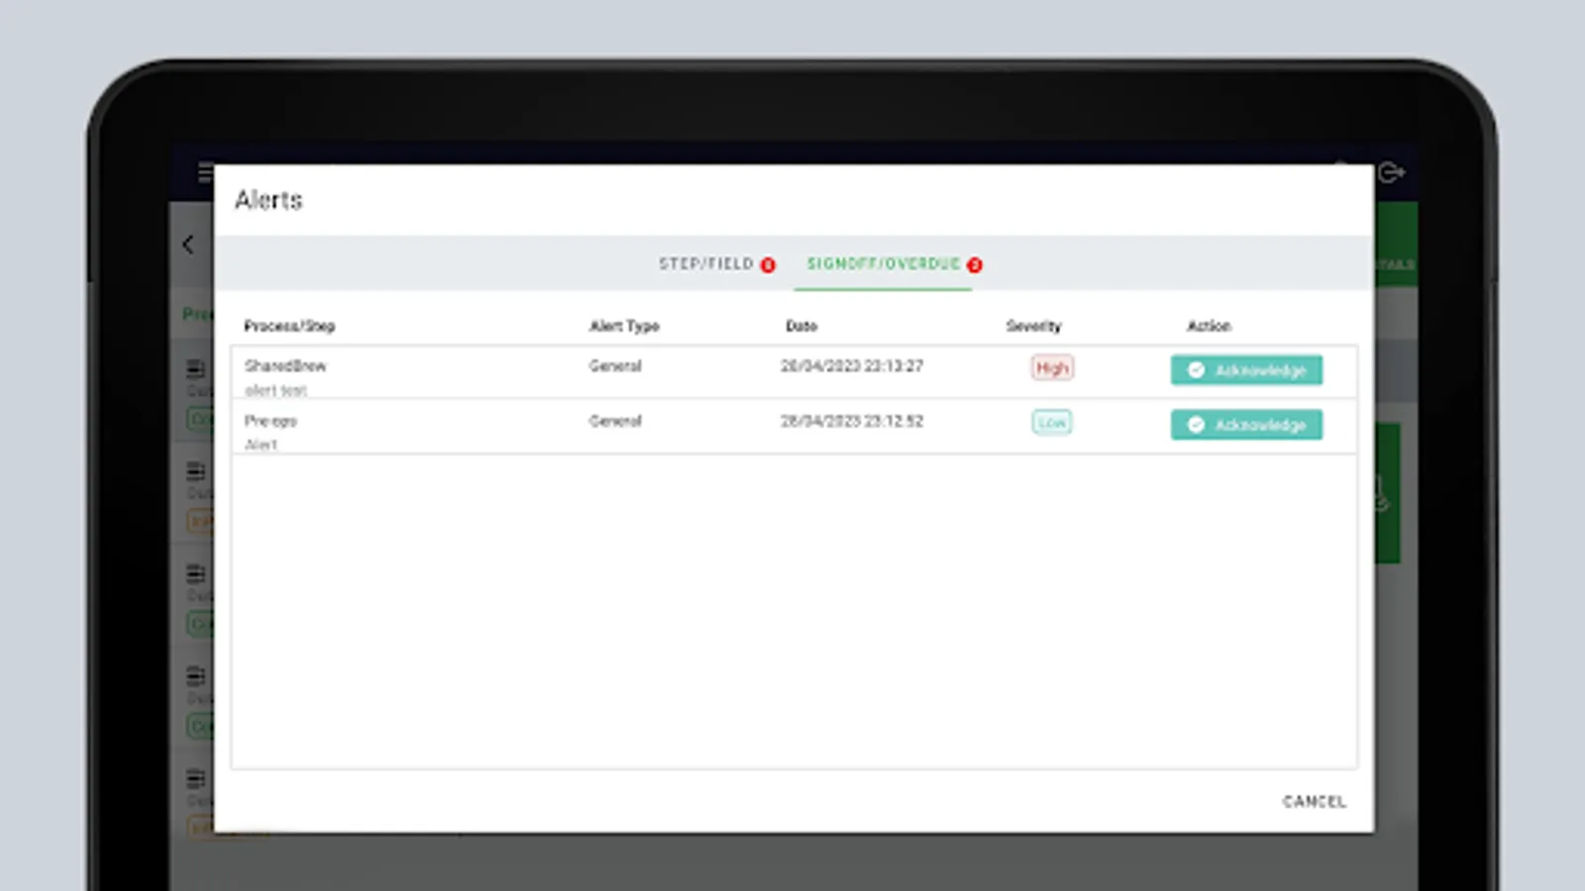Click the 23:12:52 date cell

852,421
